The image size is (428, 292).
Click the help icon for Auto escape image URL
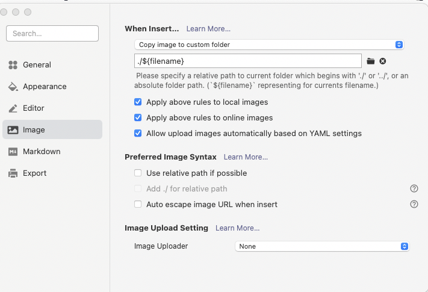point(414,204)
